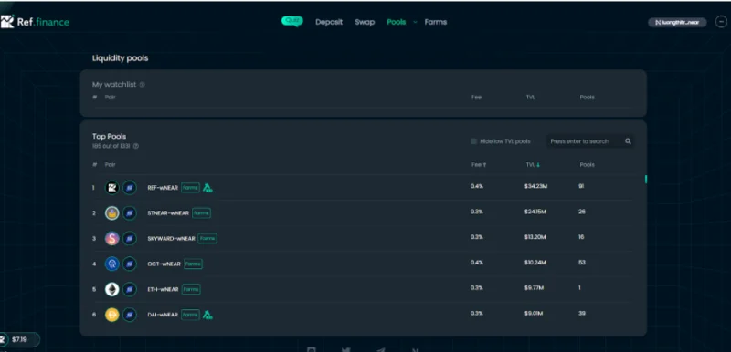This screenshot has width=731, height=352.
Task: Open the REF-wNEAR pool
Action: pyautogui.click(x=163, y=188)
